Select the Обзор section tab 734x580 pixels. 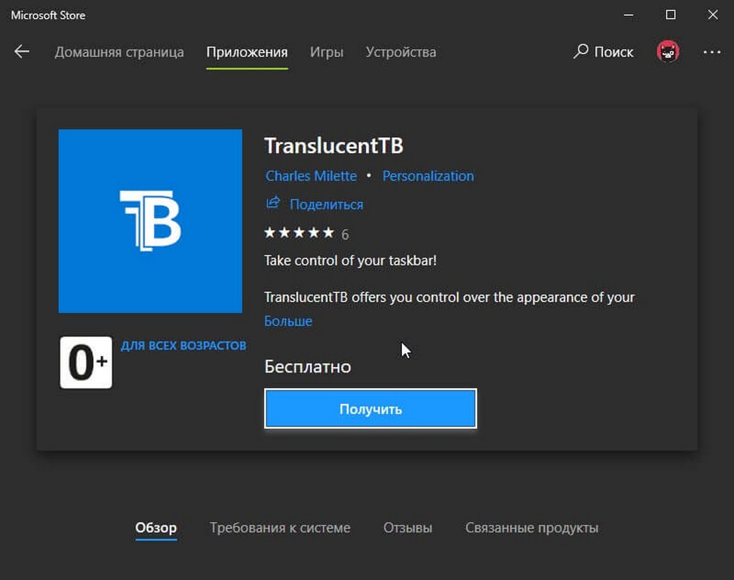point(156,527)
